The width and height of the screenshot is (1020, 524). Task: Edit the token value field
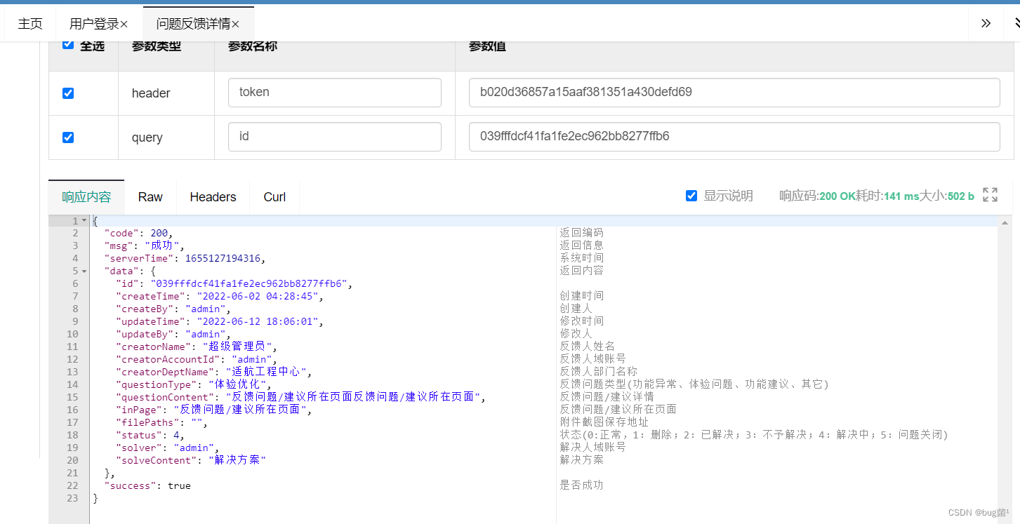(734, 93)
